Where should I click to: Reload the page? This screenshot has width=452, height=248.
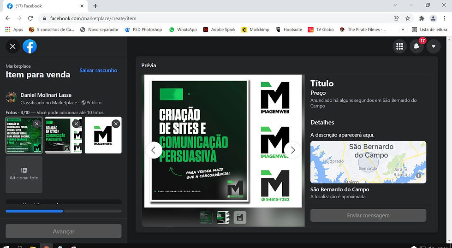(30, 18)
